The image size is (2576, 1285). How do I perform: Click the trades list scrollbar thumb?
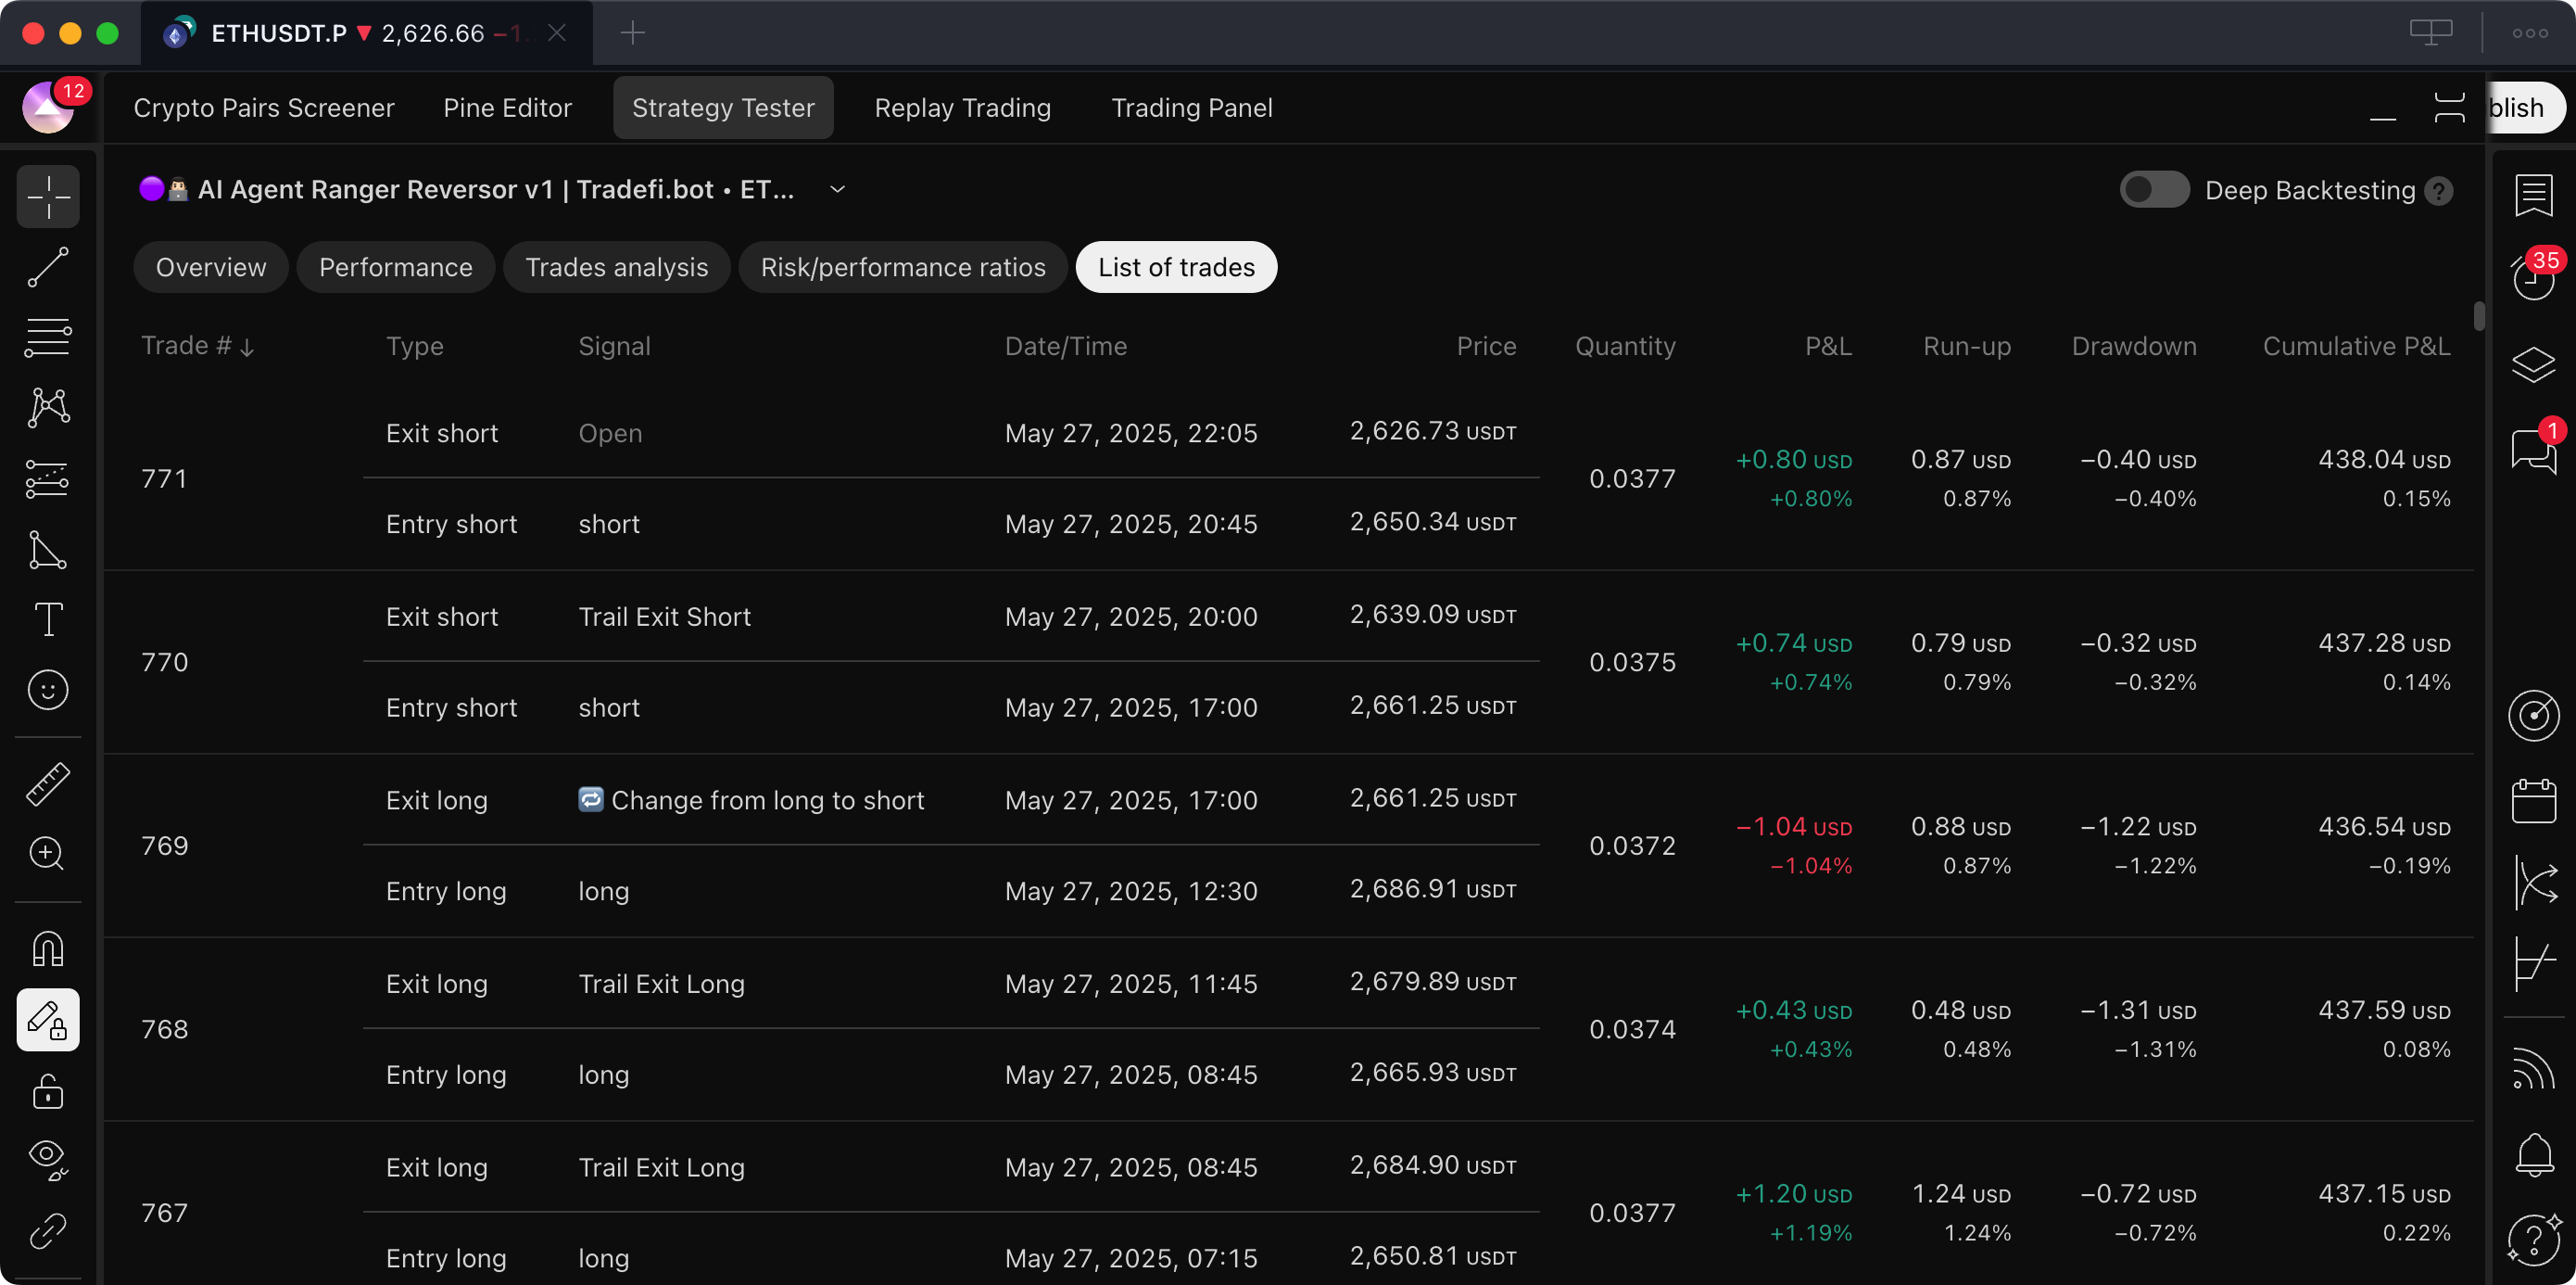2479,315
